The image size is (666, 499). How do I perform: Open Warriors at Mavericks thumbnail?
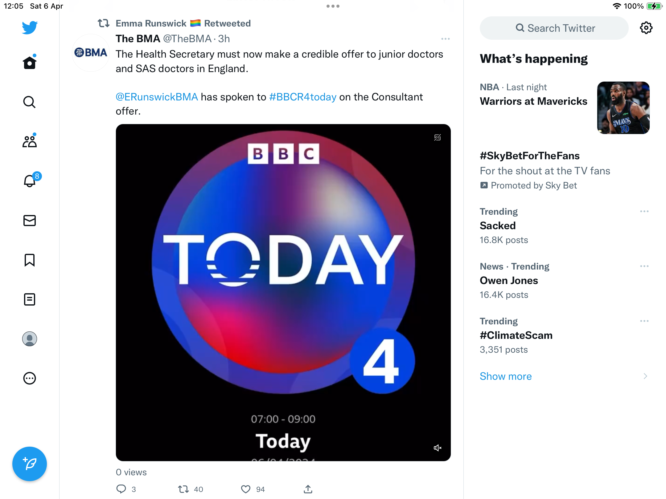pyautogui.click(x=623, y=108)
